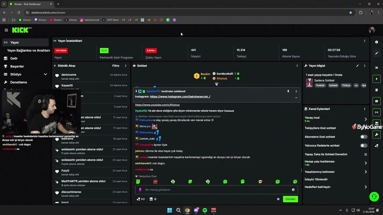Click the document icon in right sidebar

click(x=376, y=90)
